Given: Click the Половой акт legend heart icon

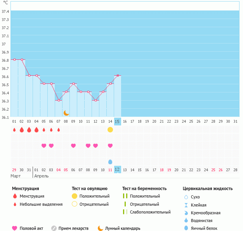Looking at the screenshot, I should (x=15, y=228).
